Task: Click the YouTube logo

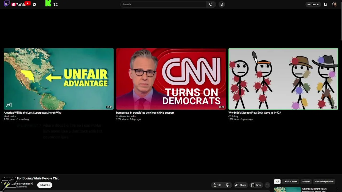Action: [19, 4]
